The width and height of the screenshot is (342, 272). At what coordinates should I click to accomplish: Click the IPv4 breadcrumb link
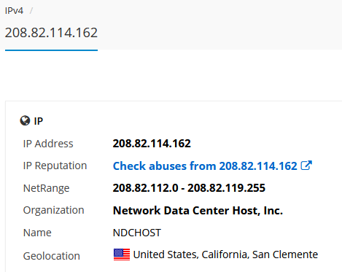(x=14, y=11)
